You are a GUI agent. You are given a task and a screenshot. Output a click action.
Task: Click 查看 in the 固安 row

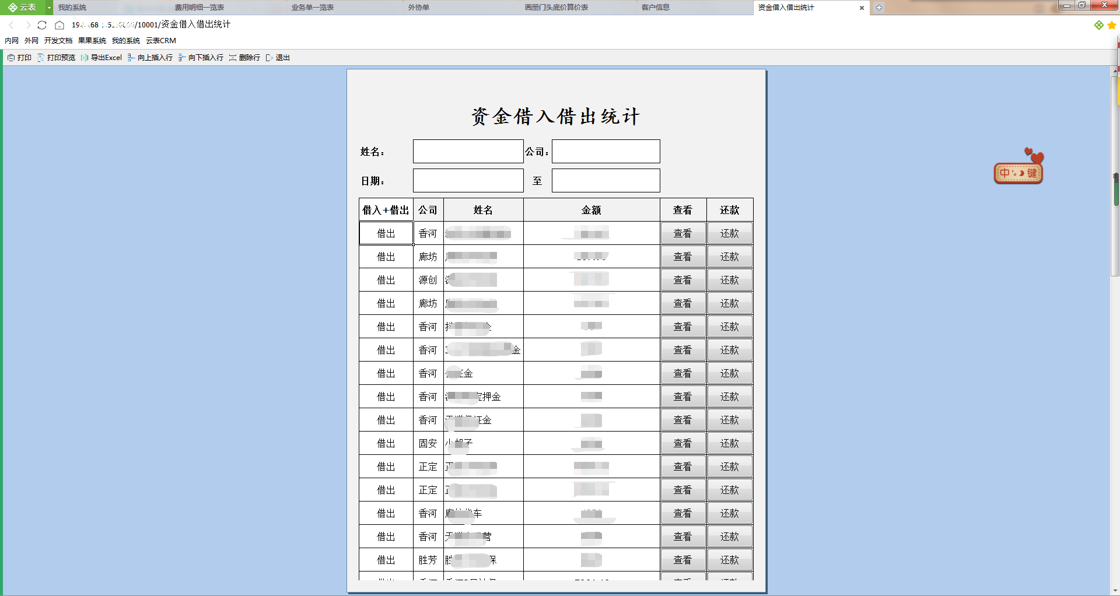coord(683,443)
